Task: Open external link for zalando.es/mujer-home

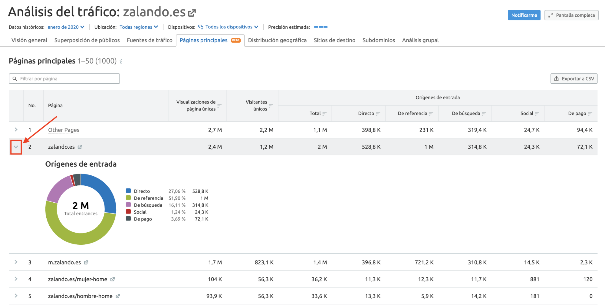Action: pos(113,279)
